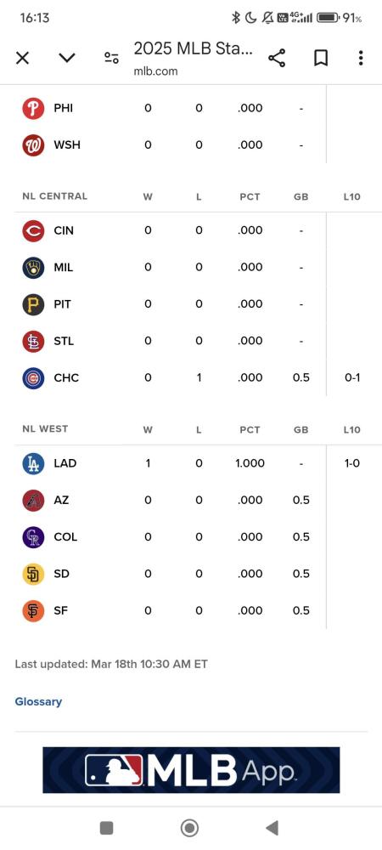Click the Giants SF team logo
Screen dimensions: 382x850
pos(33,611)
